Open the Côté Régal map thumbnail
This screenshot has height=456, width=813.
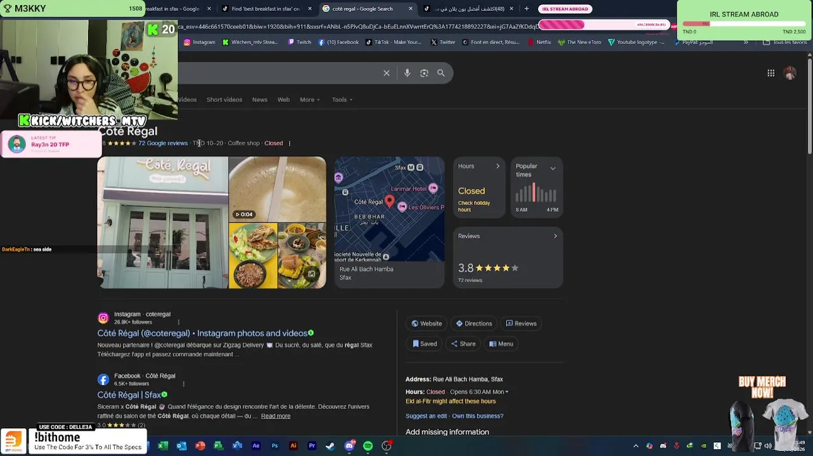tap(389, 209)
